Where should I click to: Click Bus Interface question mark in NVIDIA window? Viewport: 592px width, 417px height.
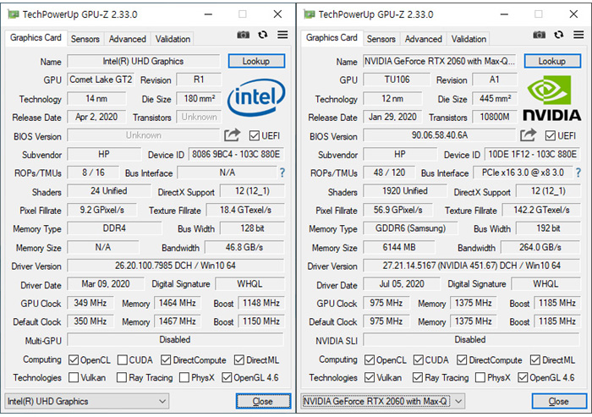tap(578, 173)
